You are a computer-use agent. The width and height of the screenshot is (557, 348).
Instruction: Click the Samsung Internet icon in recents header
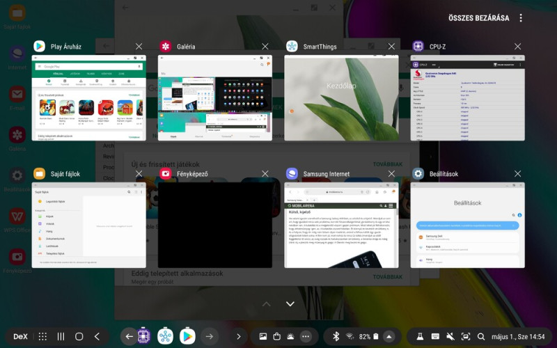(x=292, y=173)
